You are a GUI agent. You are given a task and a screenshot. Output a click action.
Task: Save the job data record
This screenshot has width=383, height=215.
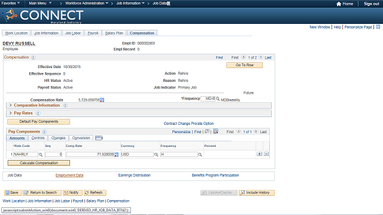point(13,193)
